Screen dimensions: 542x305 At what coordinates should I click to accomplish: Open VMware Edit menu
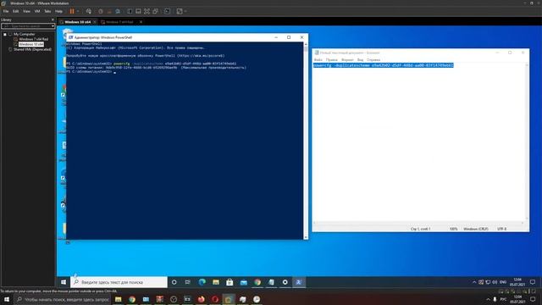point(15,11)
